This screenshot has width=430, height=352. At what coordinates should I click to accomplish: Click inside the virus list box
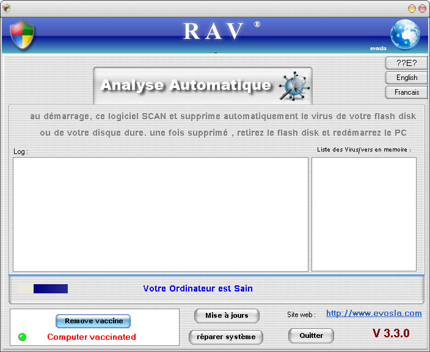click(x=364, y=215)
